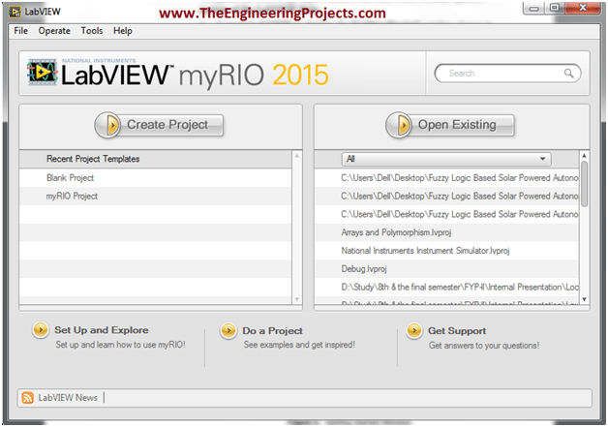Maximize the LabVIEW window
This screenshot has height=427, width=608.
[555, 8]
